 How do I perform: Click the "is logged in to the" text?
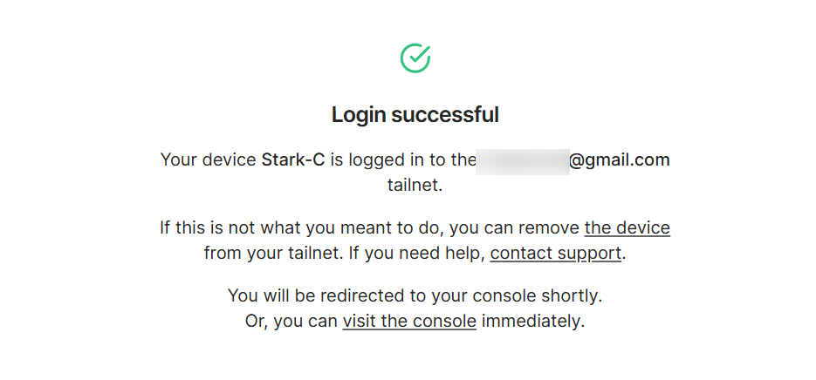[x=402, y=160]
